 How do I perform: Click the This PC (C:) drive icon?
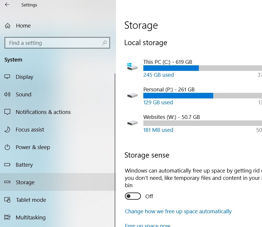[132, 66]
